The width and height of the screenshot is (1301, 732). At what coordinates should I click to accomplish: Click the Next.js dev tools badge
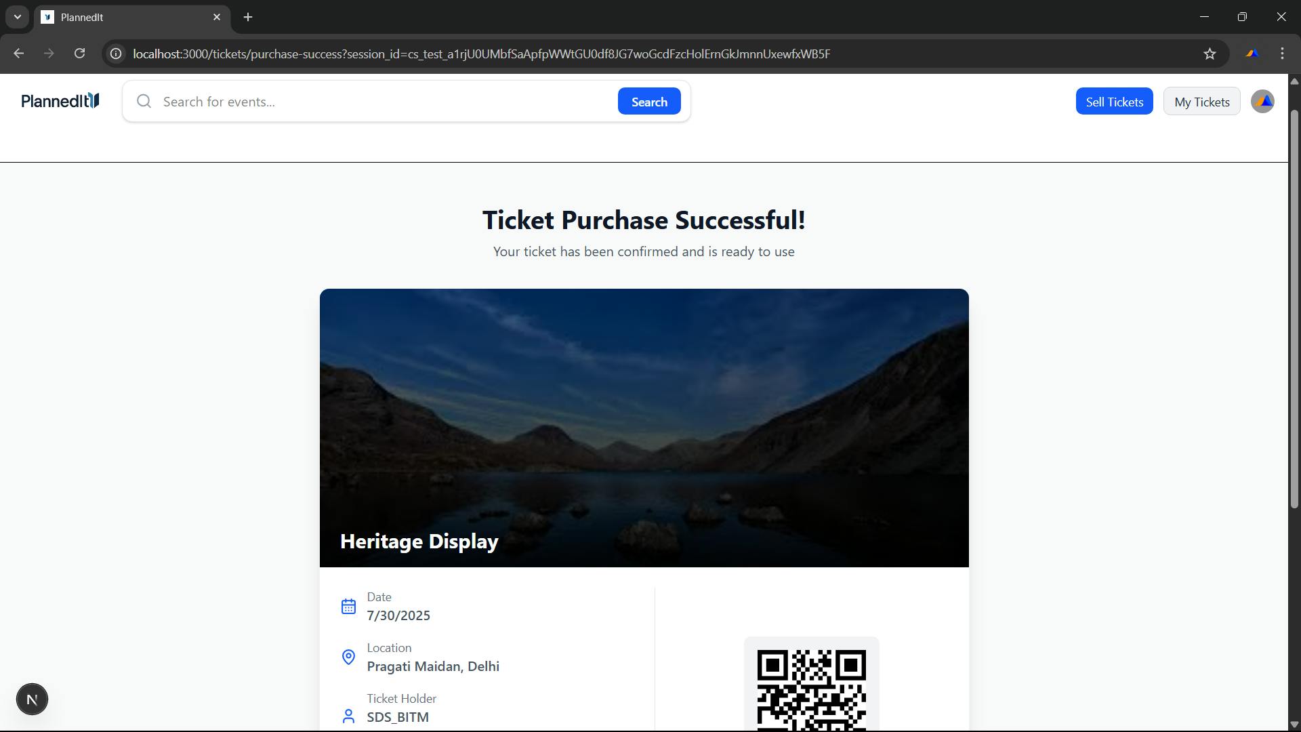point(32,699)
